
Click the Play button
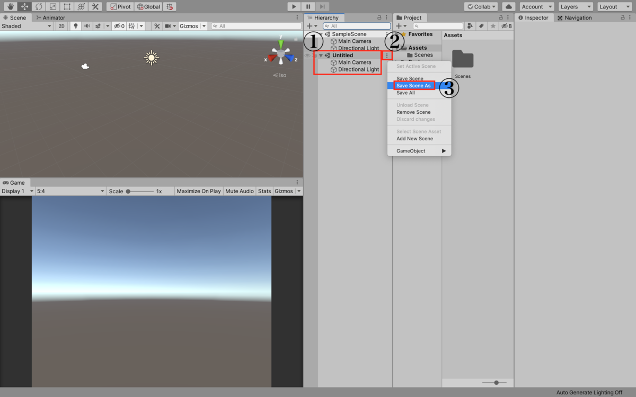(294, 7)
